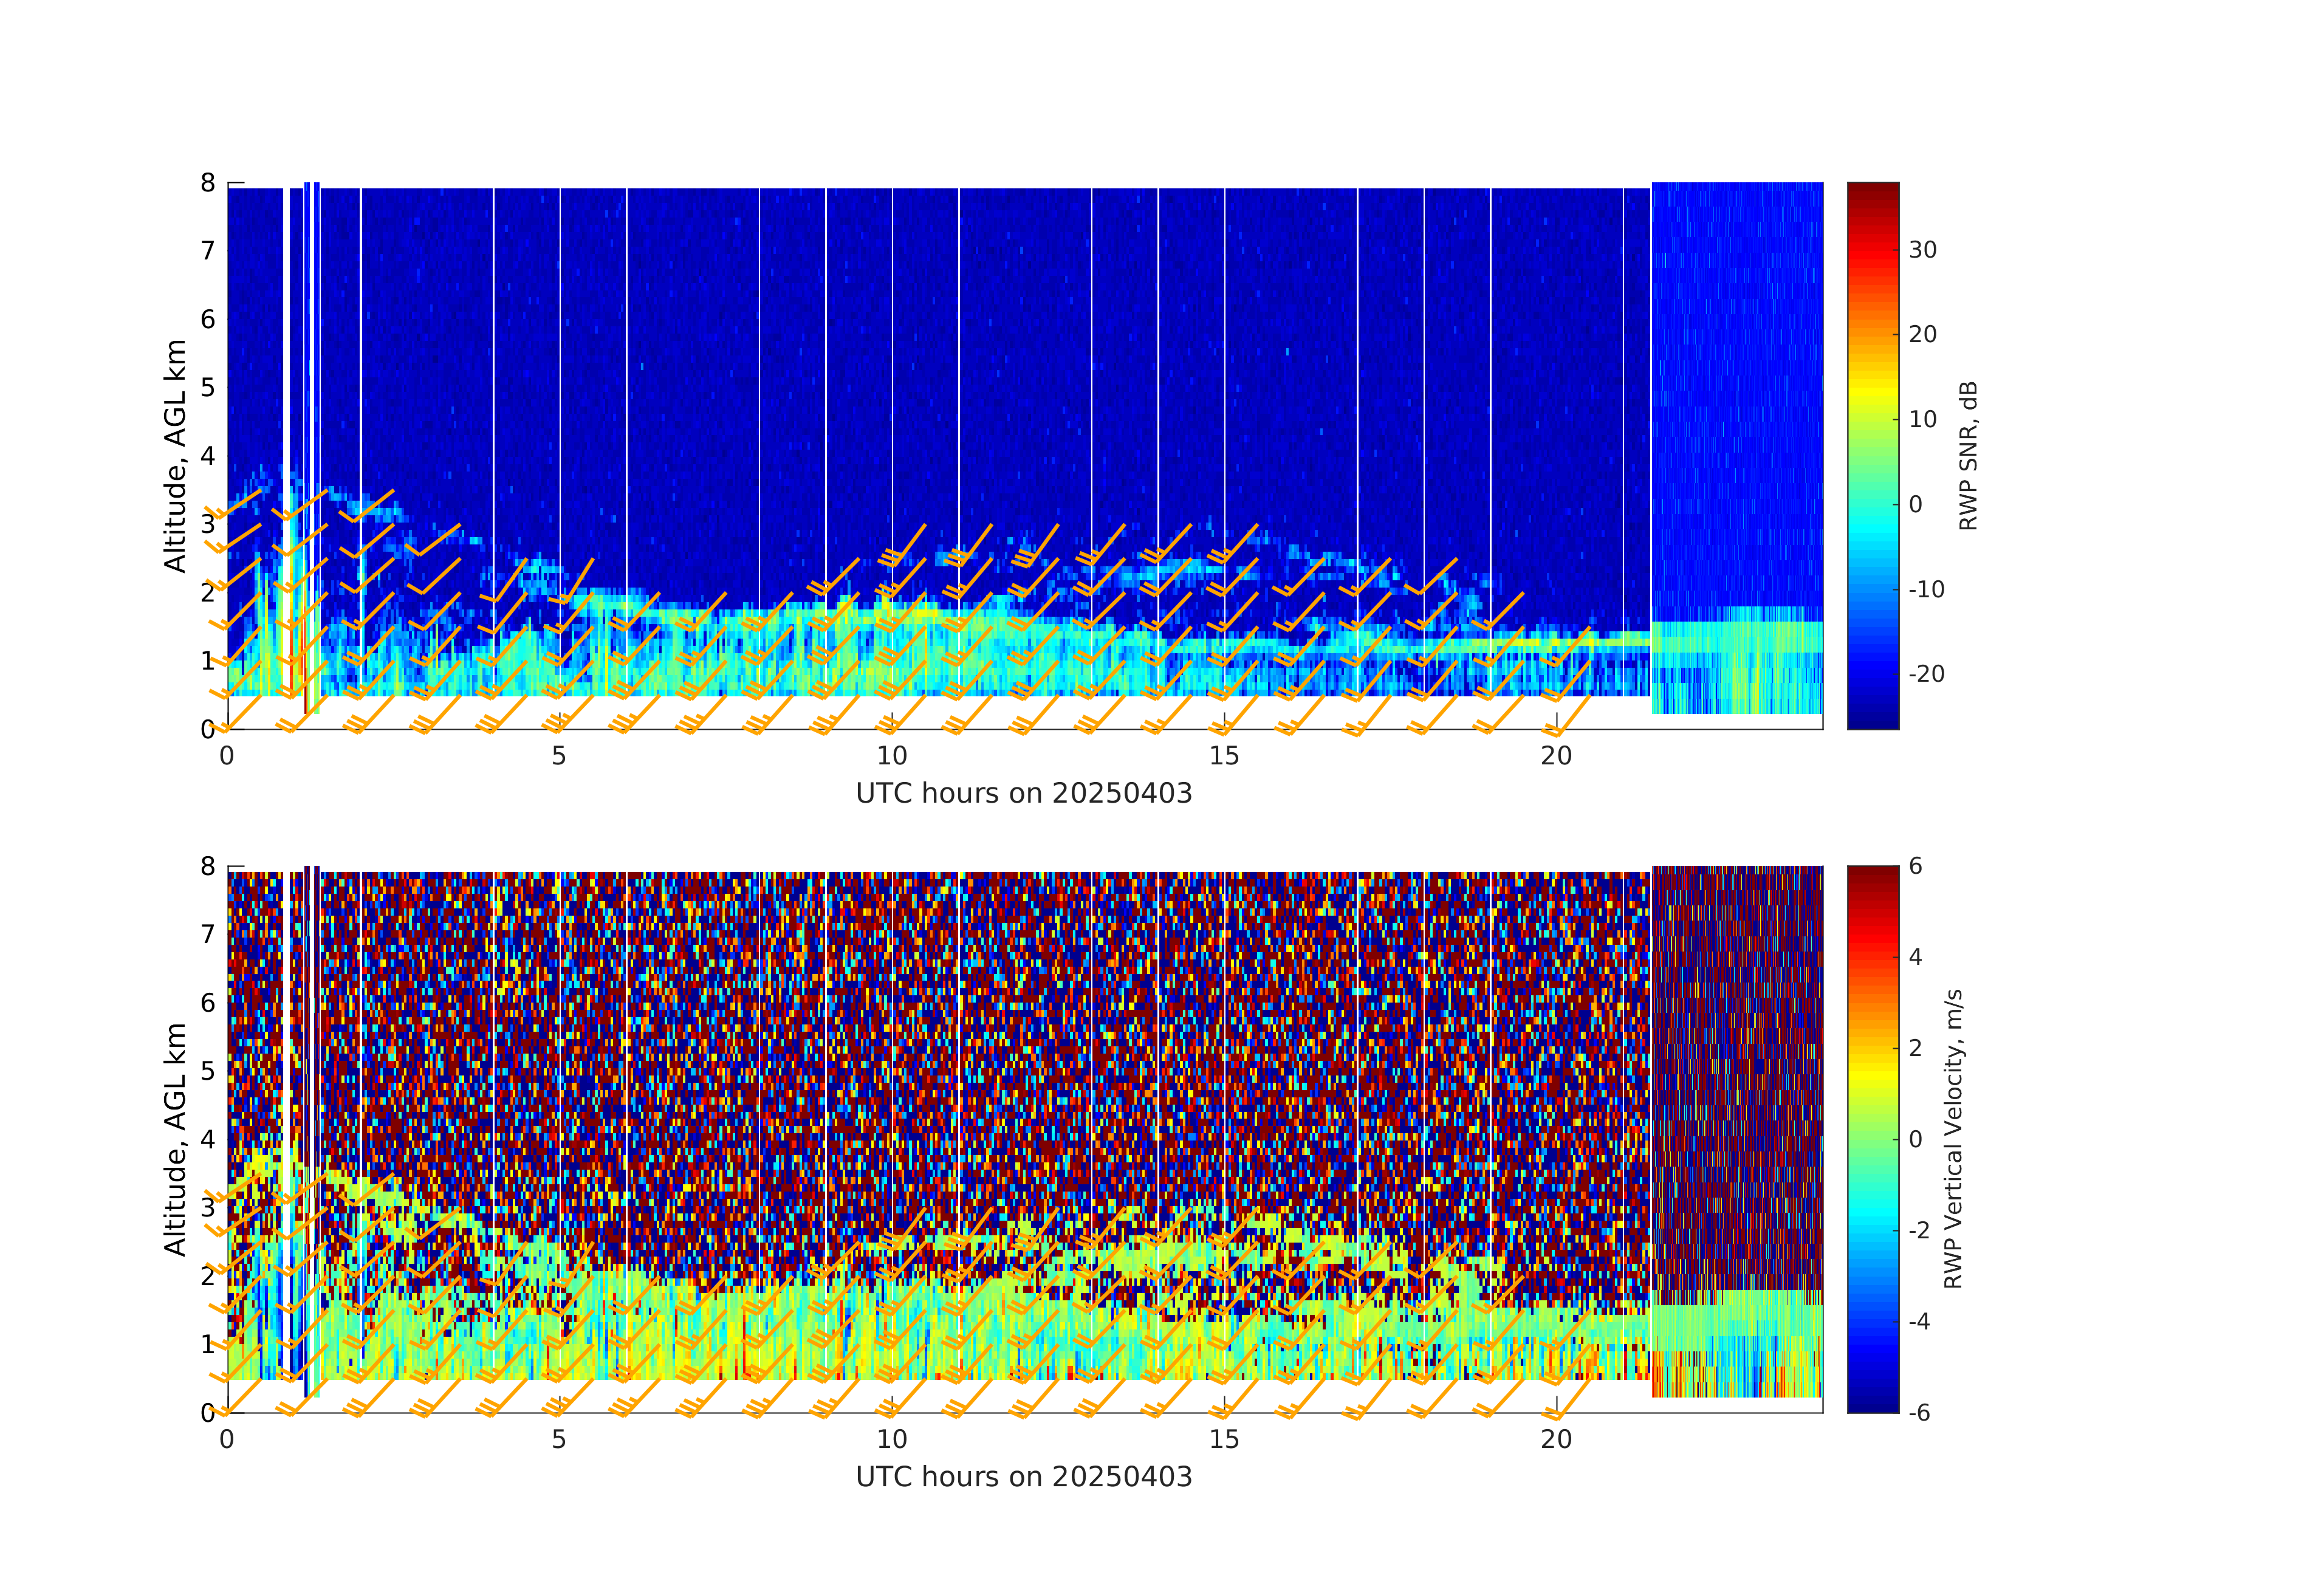
Task: Click the RWP Vertical Velocity colorbar title
Action: [1953, 1138]
